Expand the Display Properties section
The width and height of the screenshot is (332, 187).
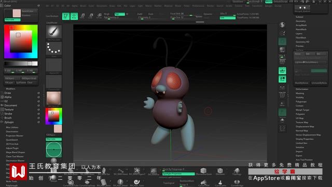tap(305, 139)
